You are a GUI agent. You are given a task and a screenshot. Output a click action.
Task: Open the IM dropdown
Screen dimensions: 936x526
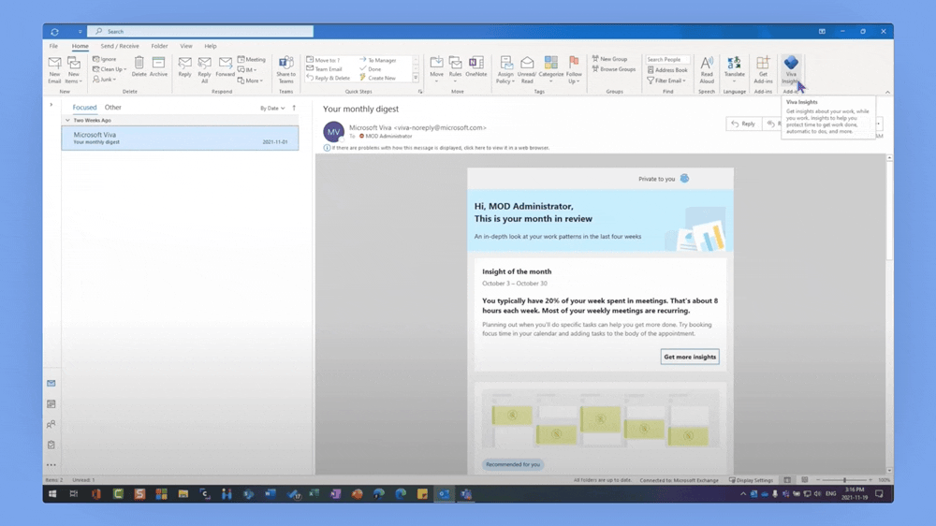pos(247,70)
